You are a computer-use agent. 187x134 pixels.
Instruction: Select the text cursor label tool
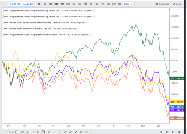[38, 132]
